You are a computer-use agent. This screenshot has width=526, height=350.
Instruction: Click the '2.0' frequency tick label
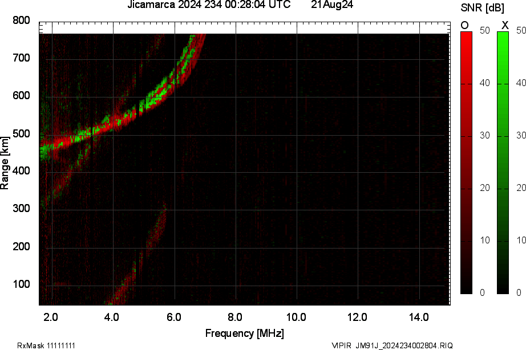tap(51, 317)
